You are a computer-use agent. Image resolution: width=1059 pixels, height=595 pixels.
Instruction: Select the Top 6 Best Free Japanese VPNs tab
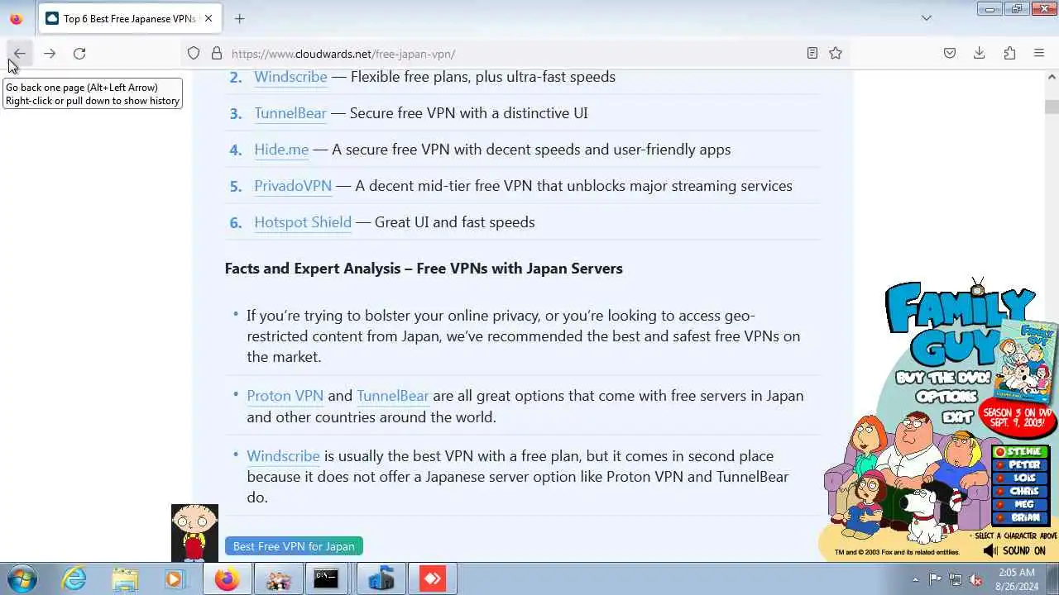(130, 18)
